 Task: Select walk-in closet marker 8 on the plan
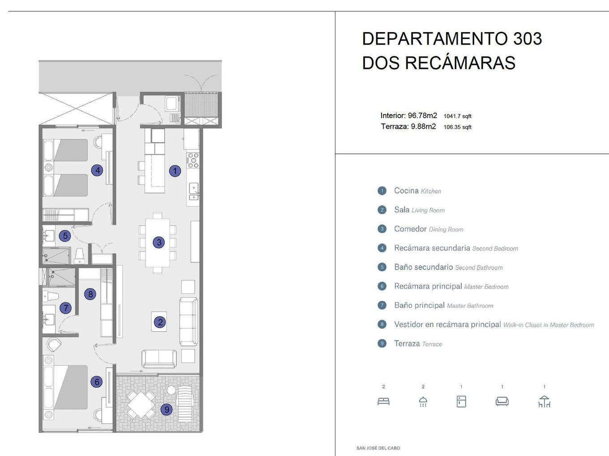[x=90, y=294]
